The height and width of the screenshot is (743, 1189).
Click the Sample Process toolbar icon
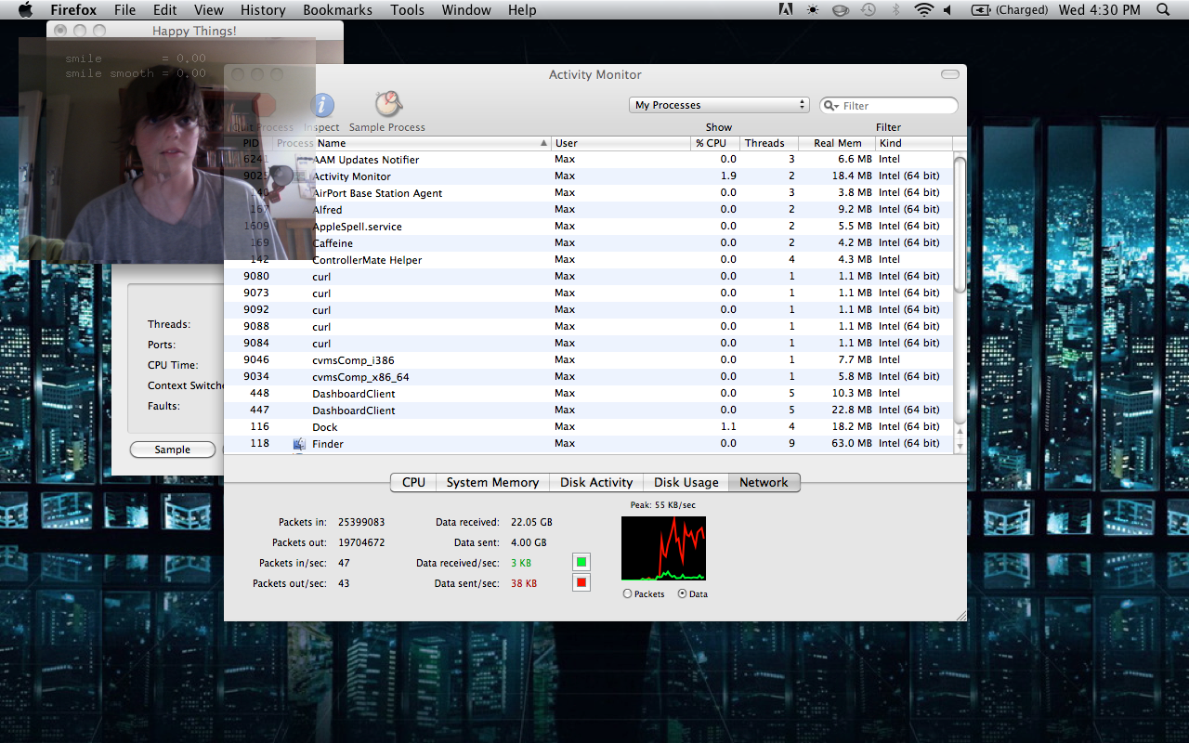[387, 104]
